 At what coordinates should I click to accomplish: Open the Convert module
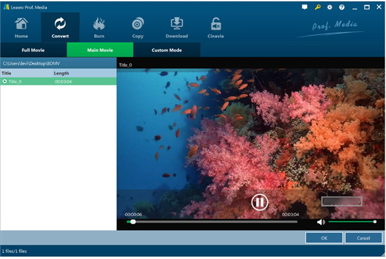pyautogui.click(x=60, y=27)
